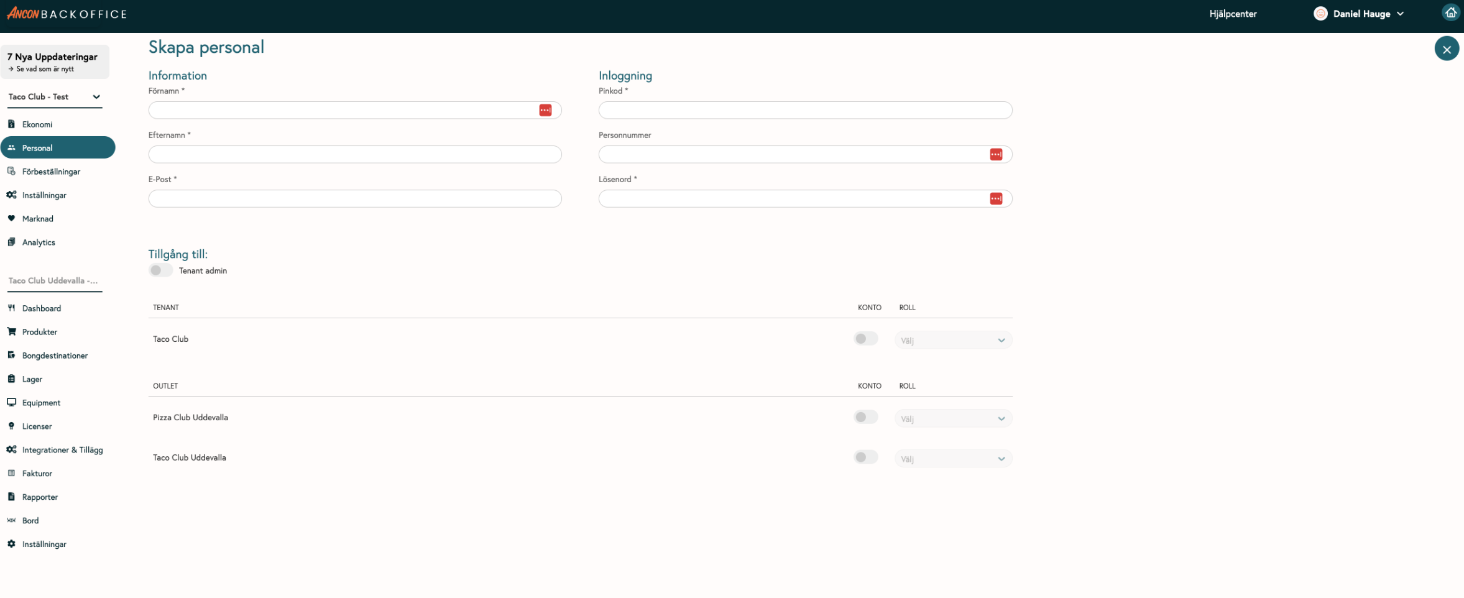Open the Hjälpcenter link
1464x598 pixels.
point(1233,14)
